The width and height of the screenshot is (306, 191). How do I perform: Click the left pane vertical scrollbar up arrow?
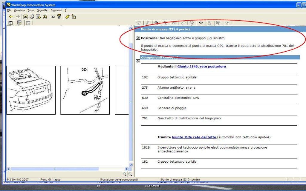click(131, 28)
